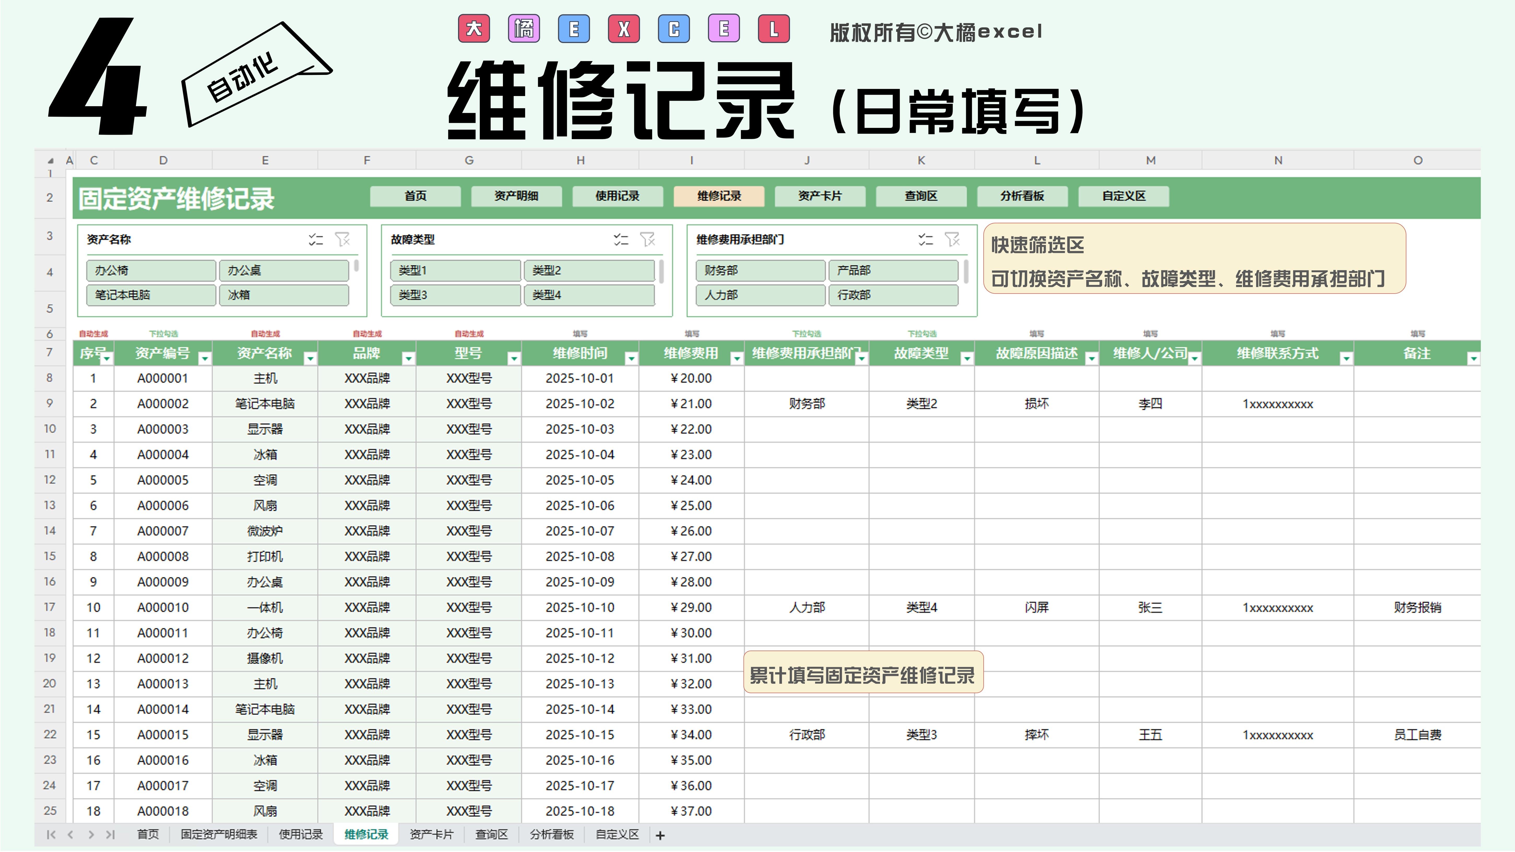The height and width of the screenshot is (852, 1515).
Task: Toggle 财务部 department slicer item
Action: point(760,271)
